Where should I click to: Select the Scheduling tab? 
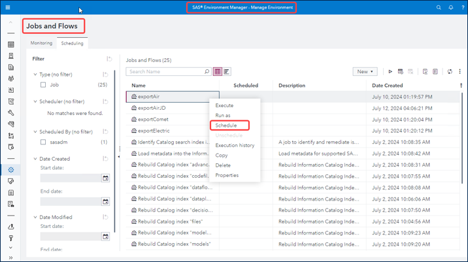tap(73, 43)
